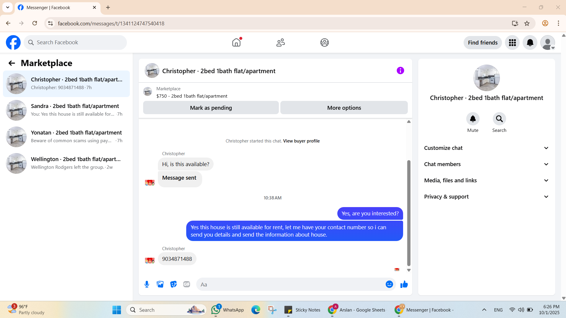Open Arslan - Google Sheets from the taskbar
Image resolution: width=566 pixels, height=318 pixels.
tap(356, 310)
